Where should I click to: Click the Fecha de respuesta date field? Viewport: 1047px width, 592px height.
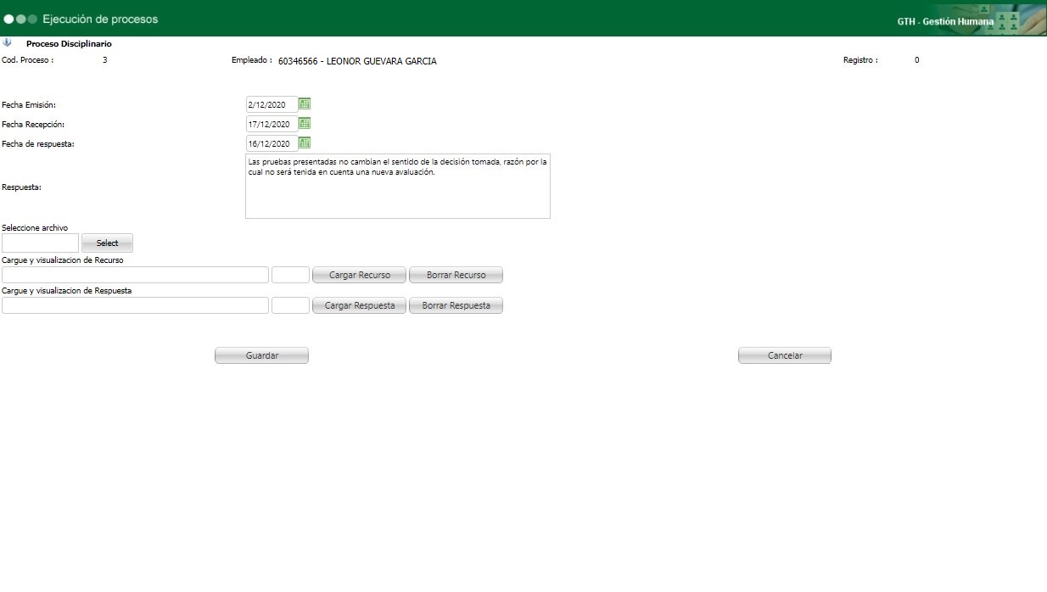272,143
